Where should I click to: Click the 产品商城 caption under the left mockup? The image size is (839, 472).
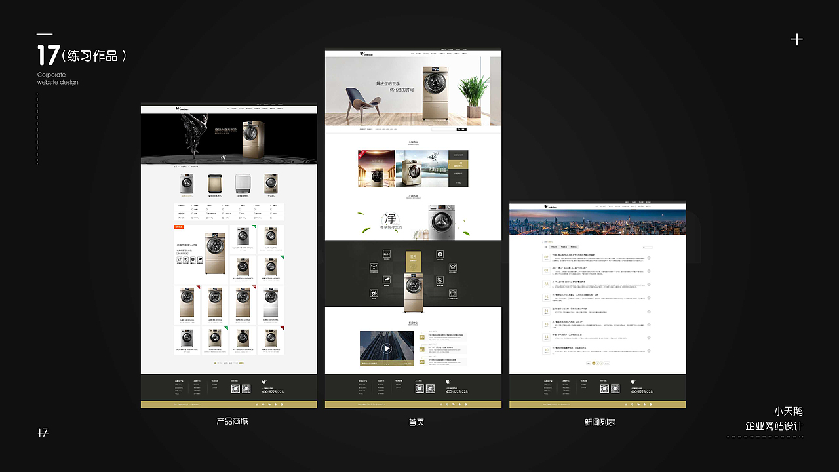click(232, 421)
